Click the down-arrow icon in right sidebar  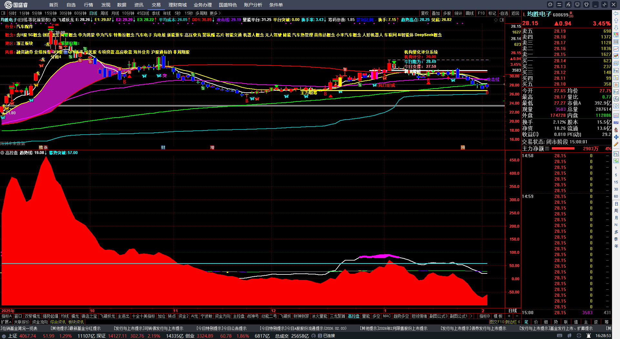coord(616,28)
